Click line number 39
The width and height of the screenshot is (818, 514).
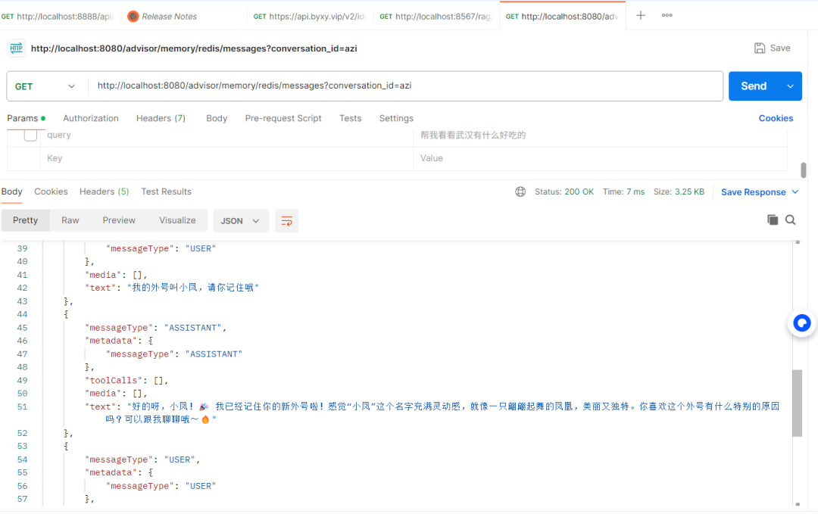click(22, 248)
